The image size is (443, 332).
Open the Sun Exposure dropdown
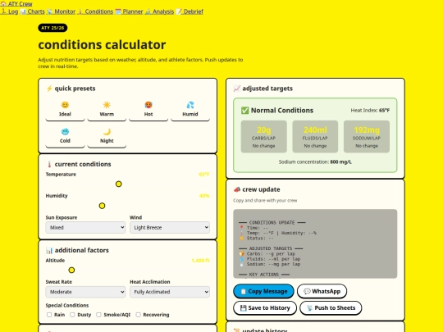85,228
